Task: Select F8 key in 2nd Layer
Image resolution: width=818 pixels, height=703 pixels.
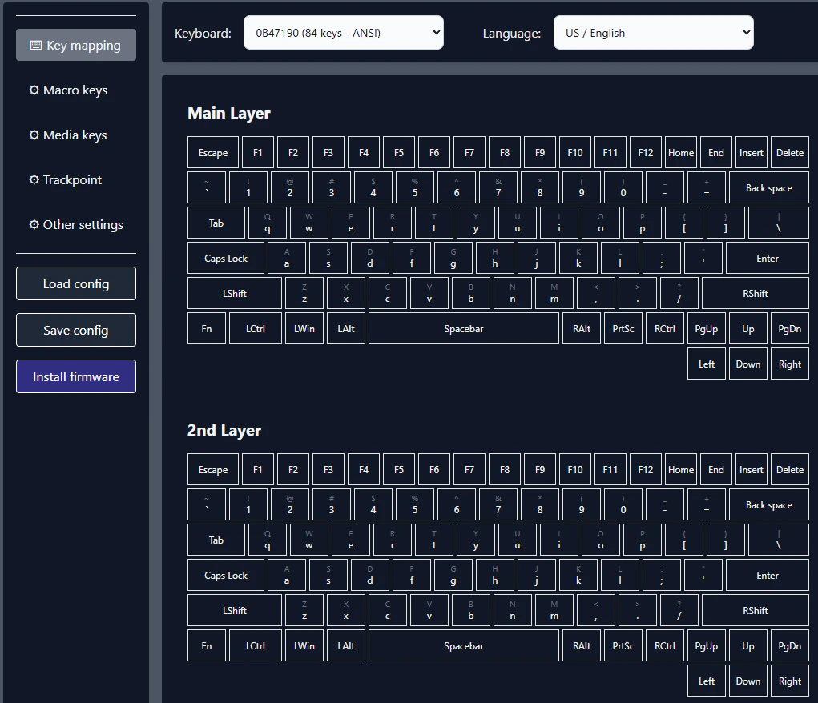Action: (x=505, y=469)
